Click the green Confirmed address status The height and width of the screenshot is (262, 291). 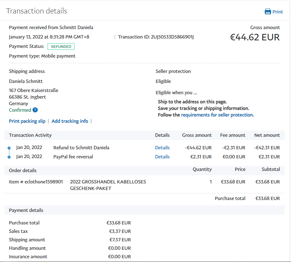[x=20, y=110]
